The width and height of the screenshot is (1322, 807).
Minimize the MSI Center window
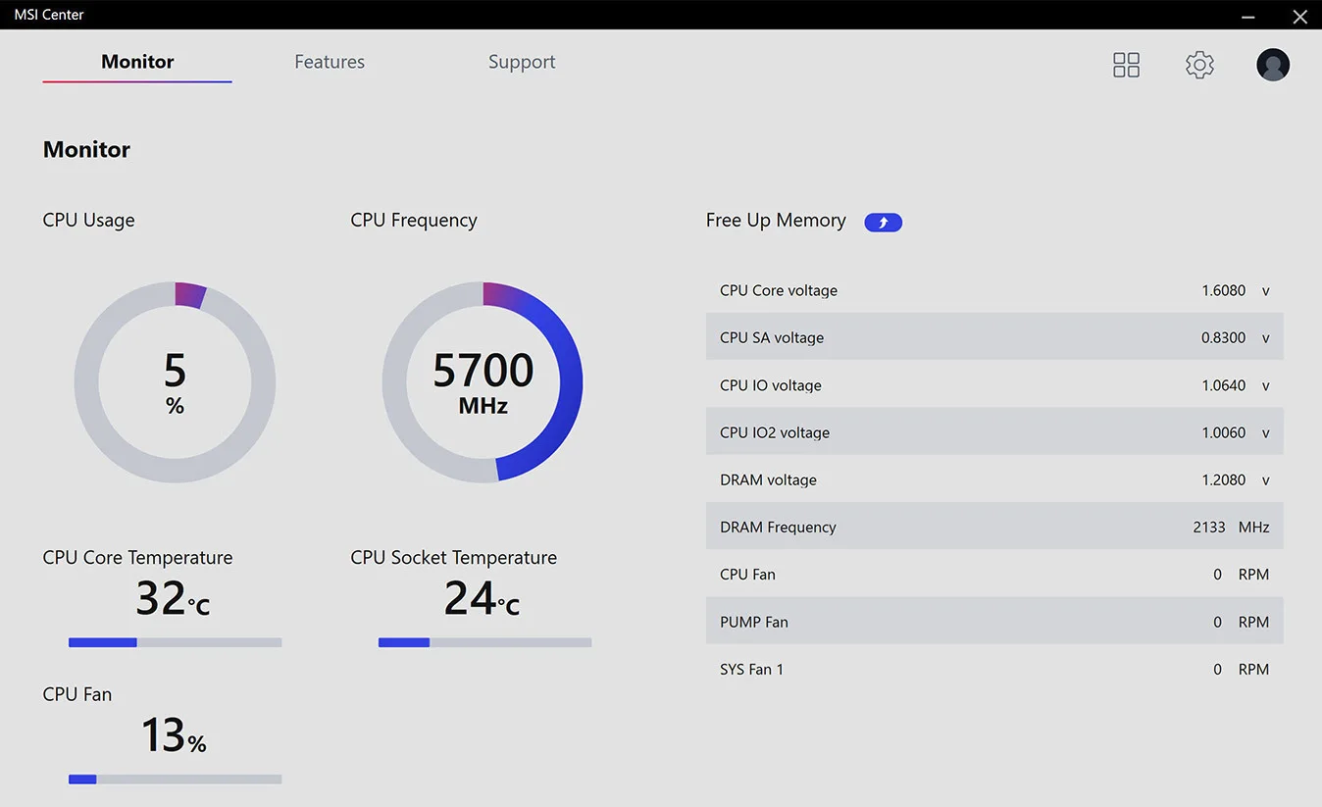click(x=1247, y=16)
